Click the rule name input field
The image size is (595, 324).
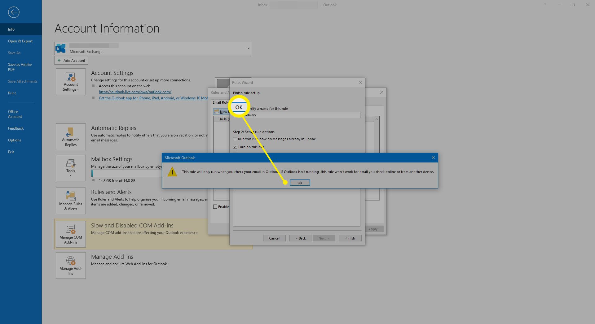(297, 115)
